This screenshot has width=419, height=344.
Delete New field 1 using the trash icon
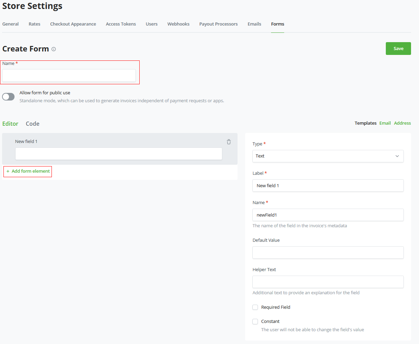coord(229,142)
